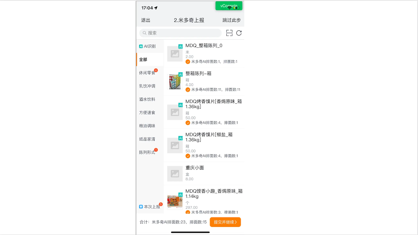
Task: Click AI badge on 香焗原味_箱 1.36kg thumbnail
Action: pyautogui.click(x=180, y=105)
